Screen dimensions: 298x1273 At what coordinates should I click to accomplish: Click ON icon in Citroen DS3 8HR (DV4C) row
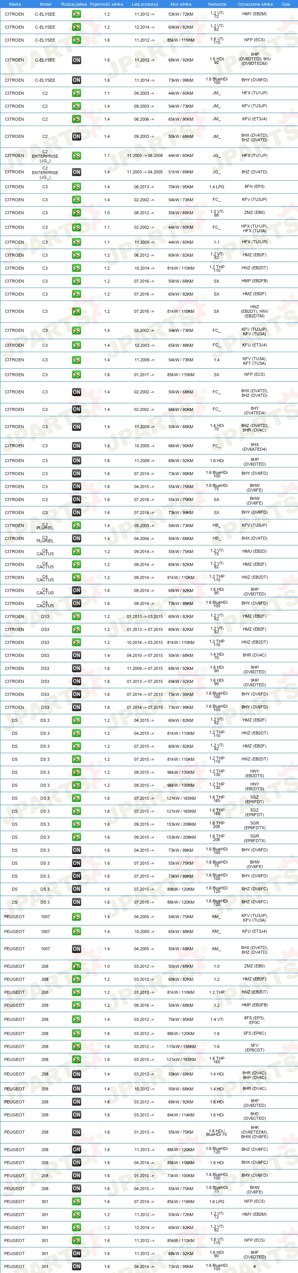77,655
